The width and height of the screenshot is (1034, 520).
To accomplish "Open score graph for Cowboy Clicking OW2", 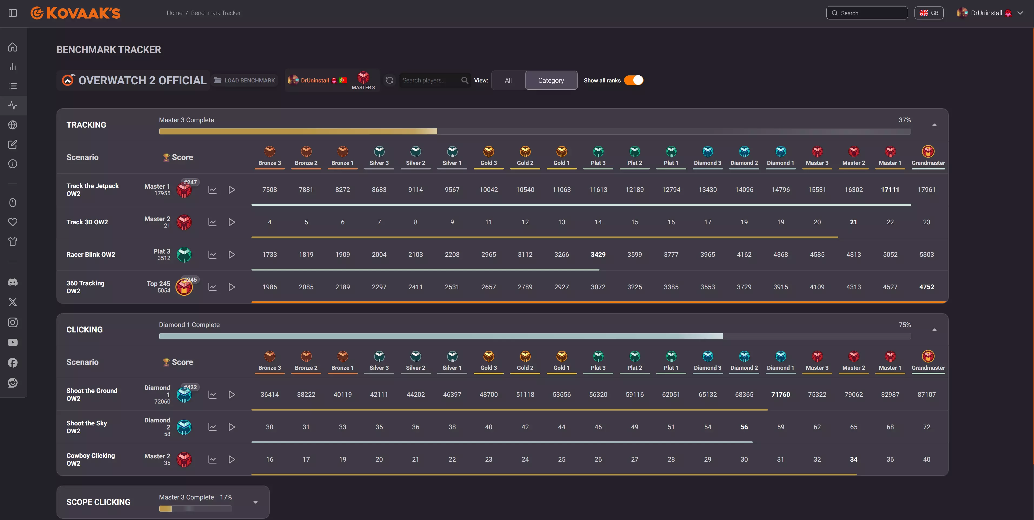I will click(212, 459).
